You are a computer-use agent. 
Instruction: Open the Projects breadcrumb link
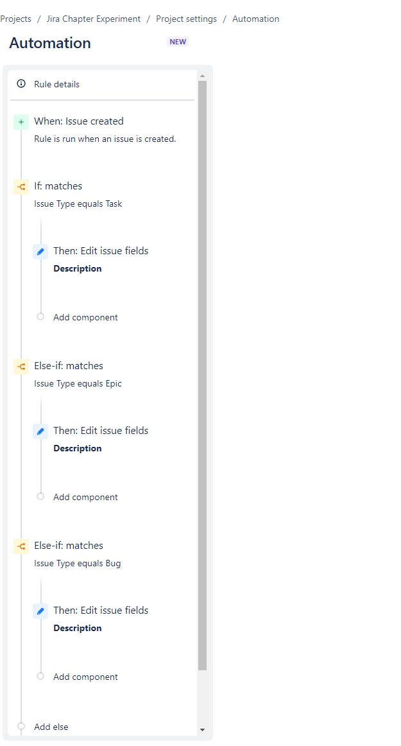coord(15,19)
